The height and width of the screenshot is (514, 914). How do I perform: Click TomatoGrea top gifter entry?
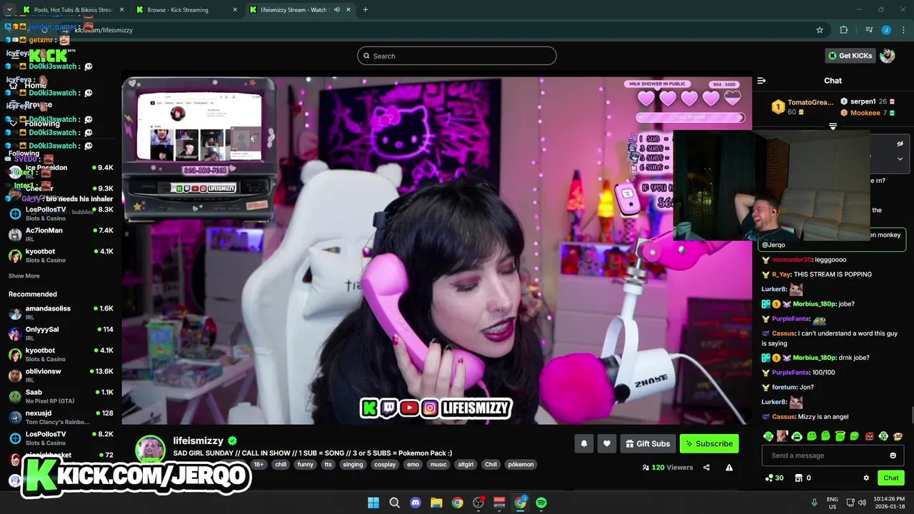(x=802, y=107)
